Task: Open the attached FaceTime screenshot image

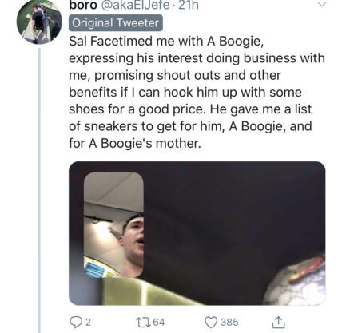Action: click(x=197, y=233)
